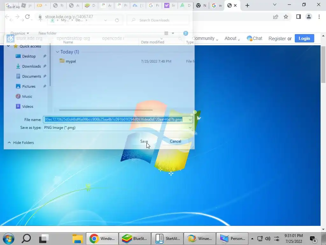Click the Type column header
Screen dimensions: 326x245
point(190,42)
